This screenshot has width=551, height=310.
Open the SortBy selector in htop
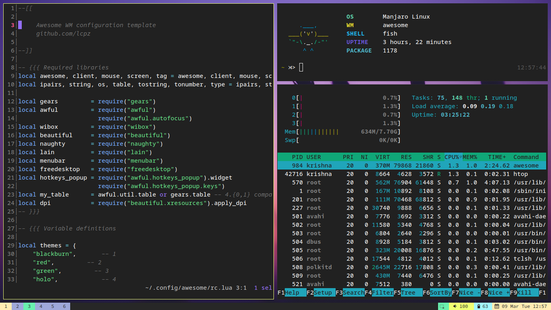point(440,293)
